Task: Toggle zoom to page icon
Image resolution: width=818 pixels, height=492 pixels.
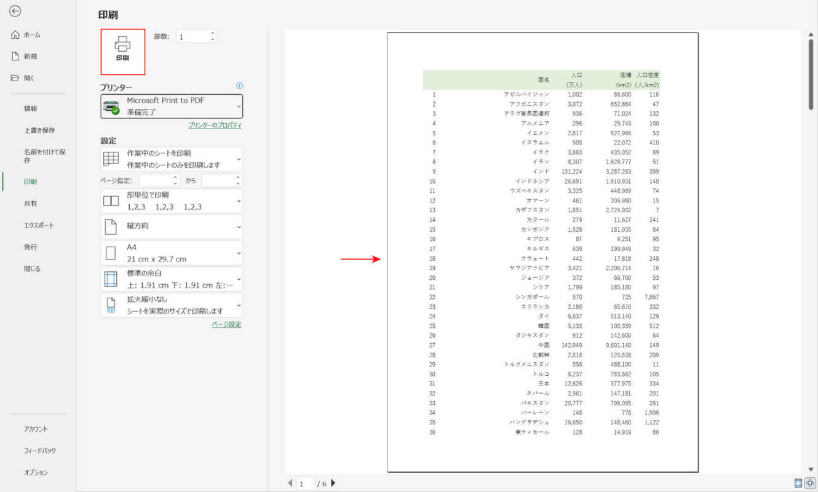Action: point(810,483)
